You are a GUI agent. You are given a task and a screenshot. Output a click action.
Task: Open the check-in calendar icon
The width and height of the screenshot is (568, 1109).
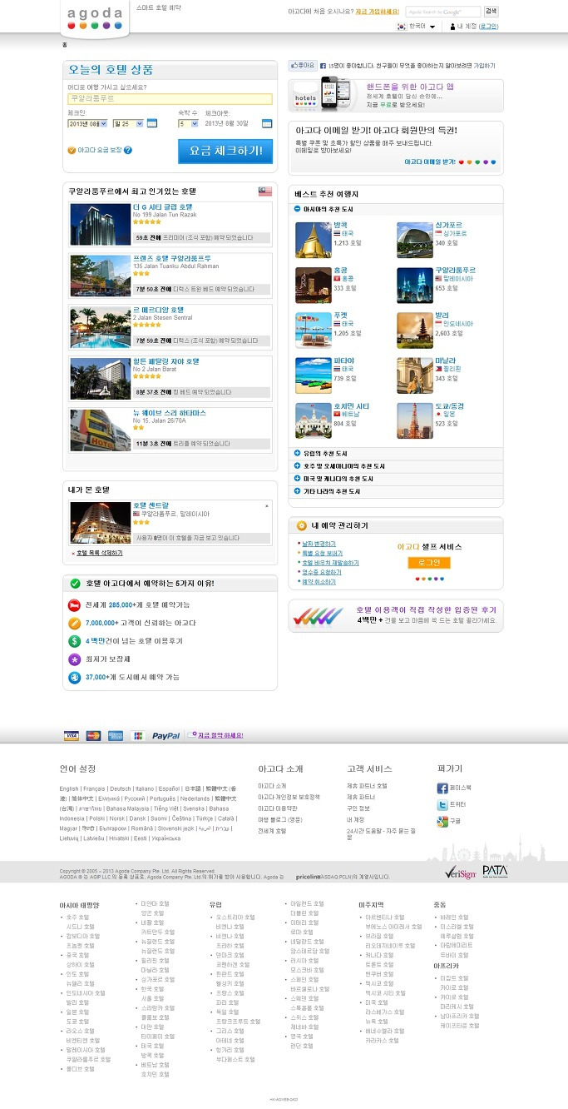pyautogui.click(x=152, y=123)
